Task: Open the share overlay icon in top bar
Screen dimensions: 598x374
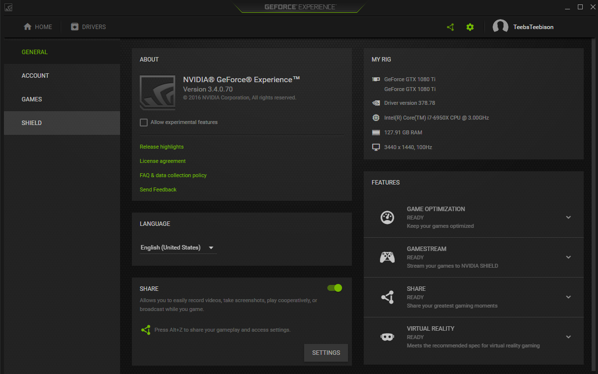Action: tap(450, 27)
